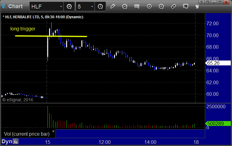Start bar replay with the play icon
This screenshot has width=232, height=146.
(149, 6)
